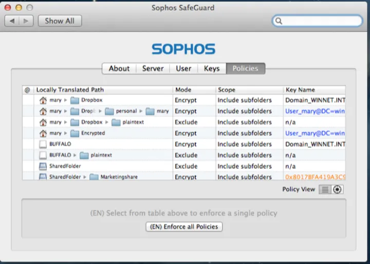This screenshot has width=370, height=264.
Task: Click the search magnifier icon
Action: [x=279, y=21]
